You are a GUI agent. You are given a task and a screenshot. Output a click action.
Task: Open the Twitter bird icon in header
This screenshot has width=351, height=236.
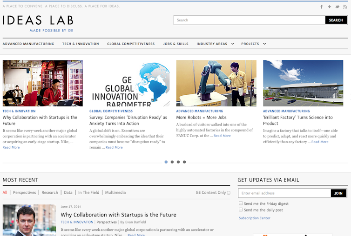click(337, 7)
